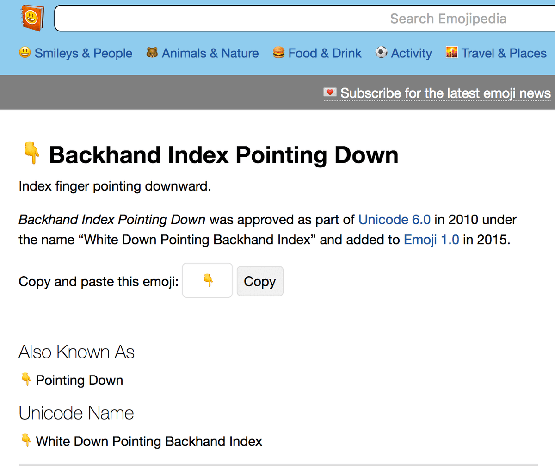Open the Travel & Places category
This screenshot has width=555, height=469.
(504, 53)
